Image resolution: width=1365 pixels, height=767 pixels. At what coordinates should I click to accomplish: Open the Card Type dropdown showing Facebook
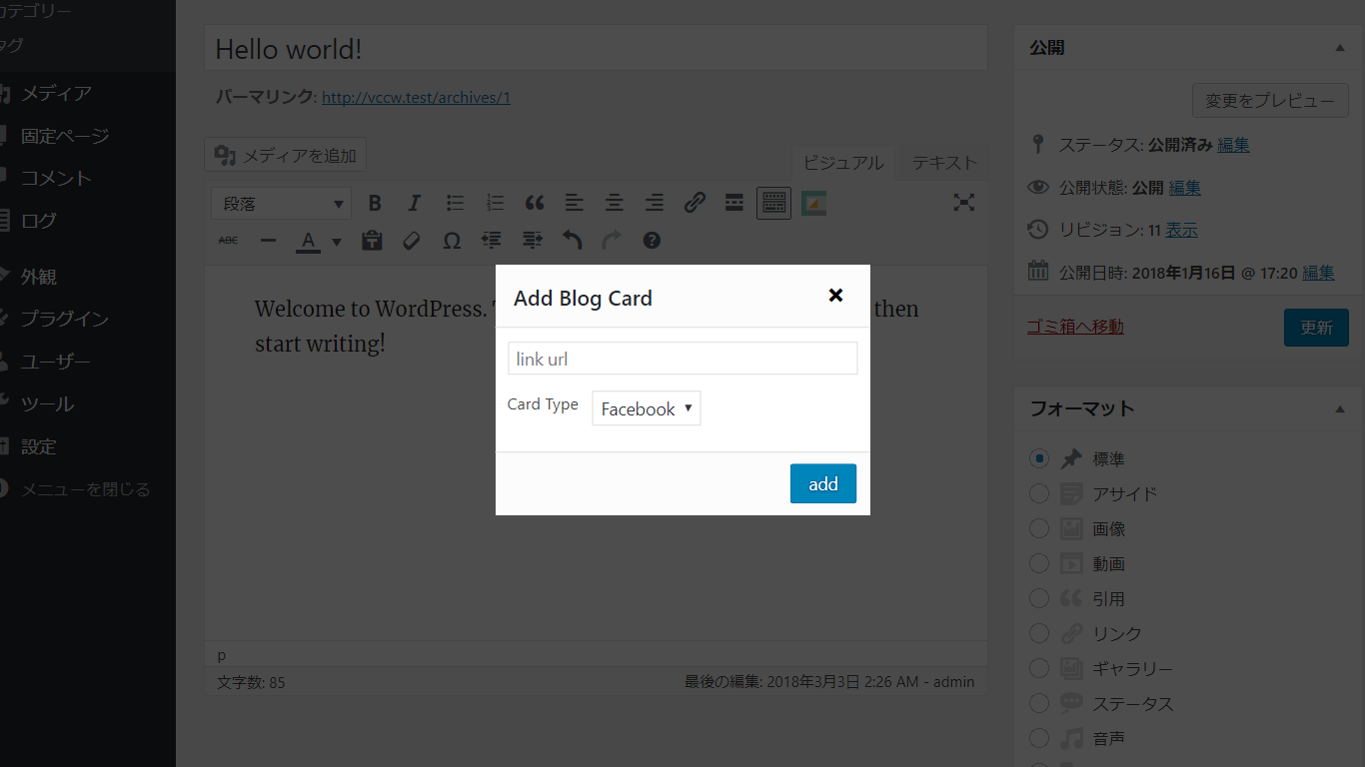(x=646, y=407)
